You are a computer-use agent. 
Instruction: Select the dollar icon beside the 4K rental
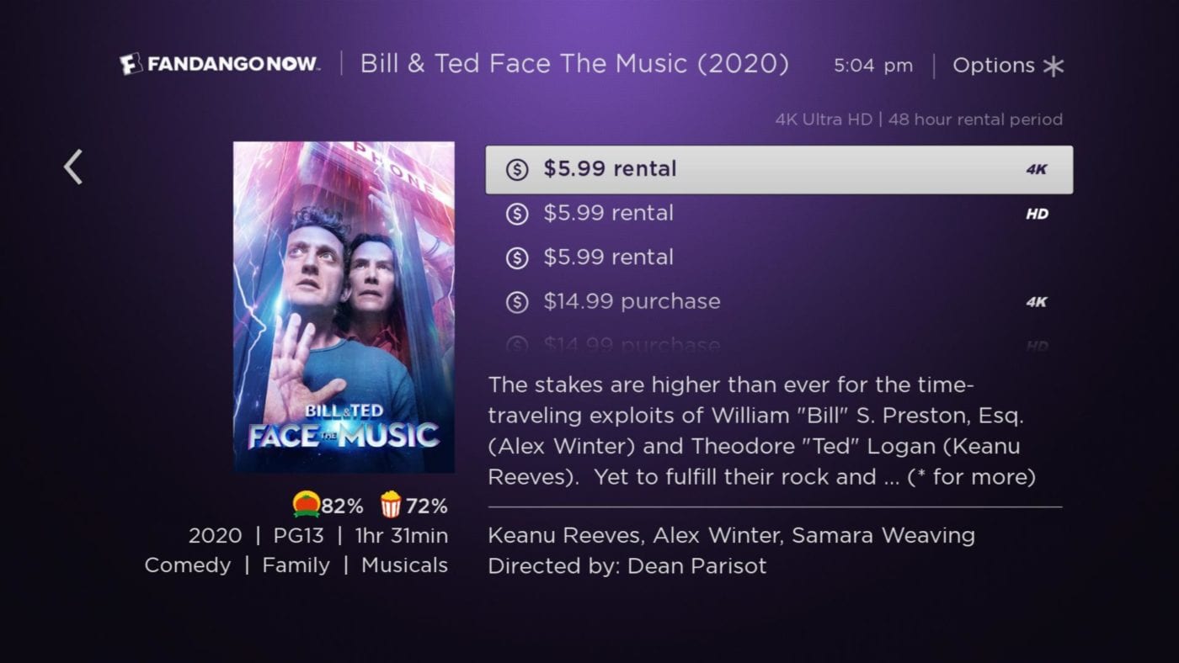[x=517, y=168]
